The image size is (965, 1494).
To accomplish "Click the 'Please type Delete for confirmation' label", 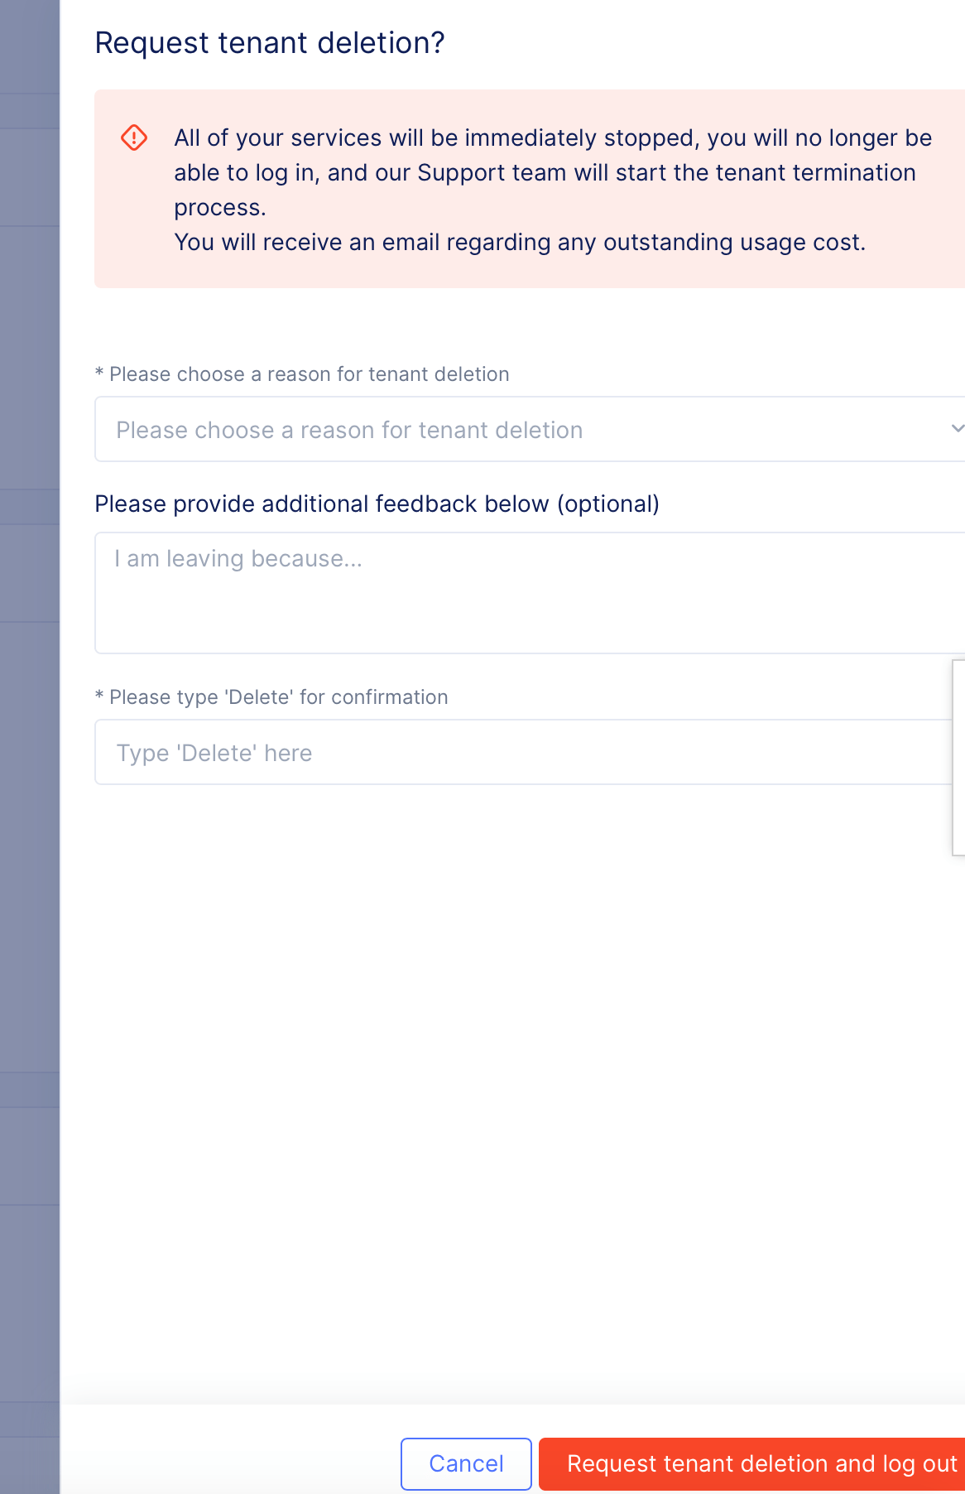I will coord(271,696).
